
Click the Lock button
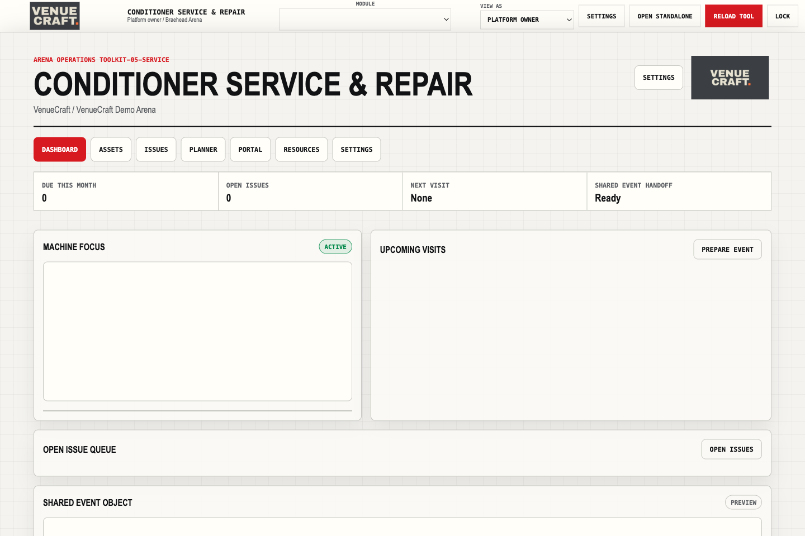pyautogui.click(x=783, y=16)
